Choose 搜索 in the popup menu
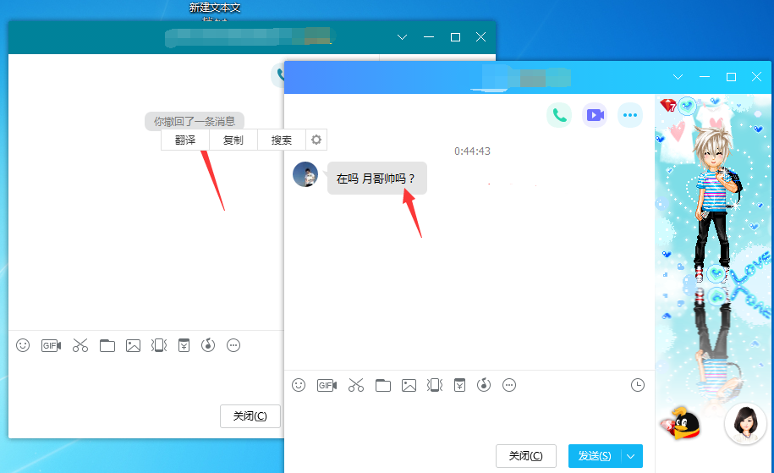 pos(282,140)
